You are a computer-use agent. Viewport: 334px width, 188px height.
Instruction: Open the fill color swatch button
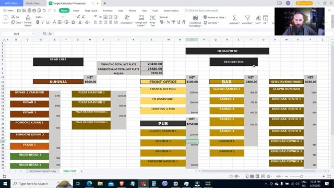[x=73, y=22]
